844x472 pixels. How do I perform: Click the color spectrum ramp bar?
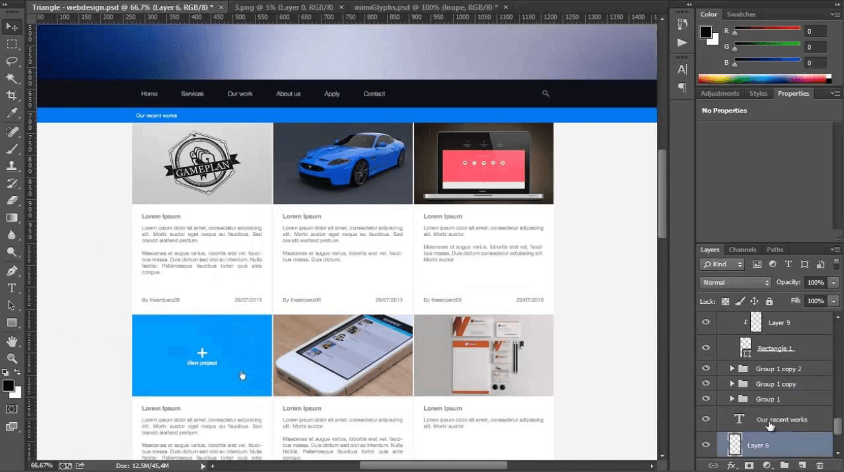[764, 79]
